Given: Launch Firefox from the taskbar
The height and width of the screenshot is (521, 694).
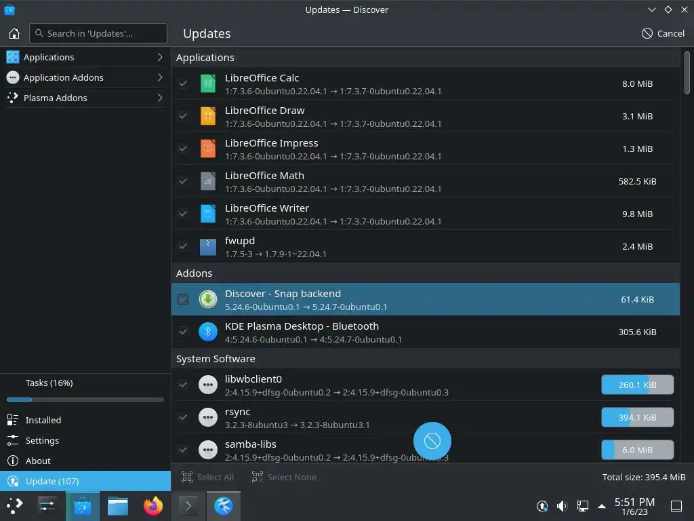Looking at the screenshot, I should click(x=153, y=505).
